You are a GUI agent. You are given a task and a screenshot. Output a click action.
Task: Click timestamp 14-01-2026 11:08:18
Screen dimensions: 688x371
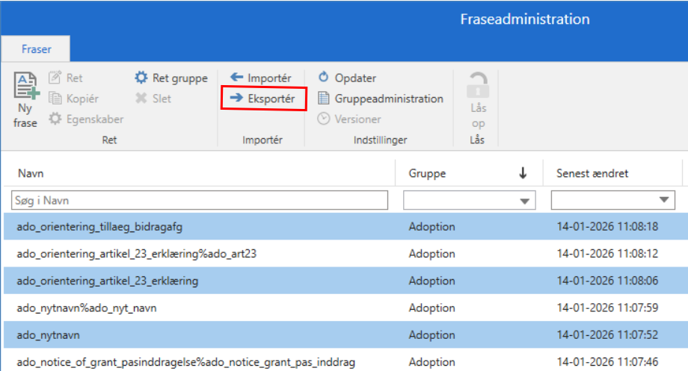607,226
